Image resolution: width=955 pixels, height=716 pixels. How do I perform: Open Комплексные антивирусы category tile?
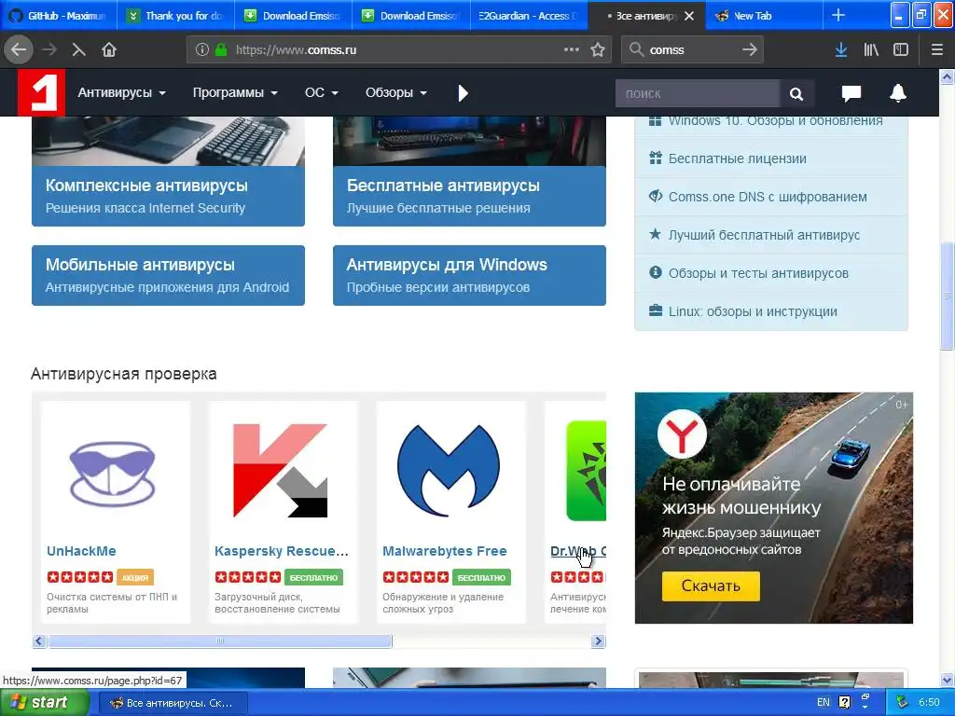pyautogui.click(x=168, y=196)
